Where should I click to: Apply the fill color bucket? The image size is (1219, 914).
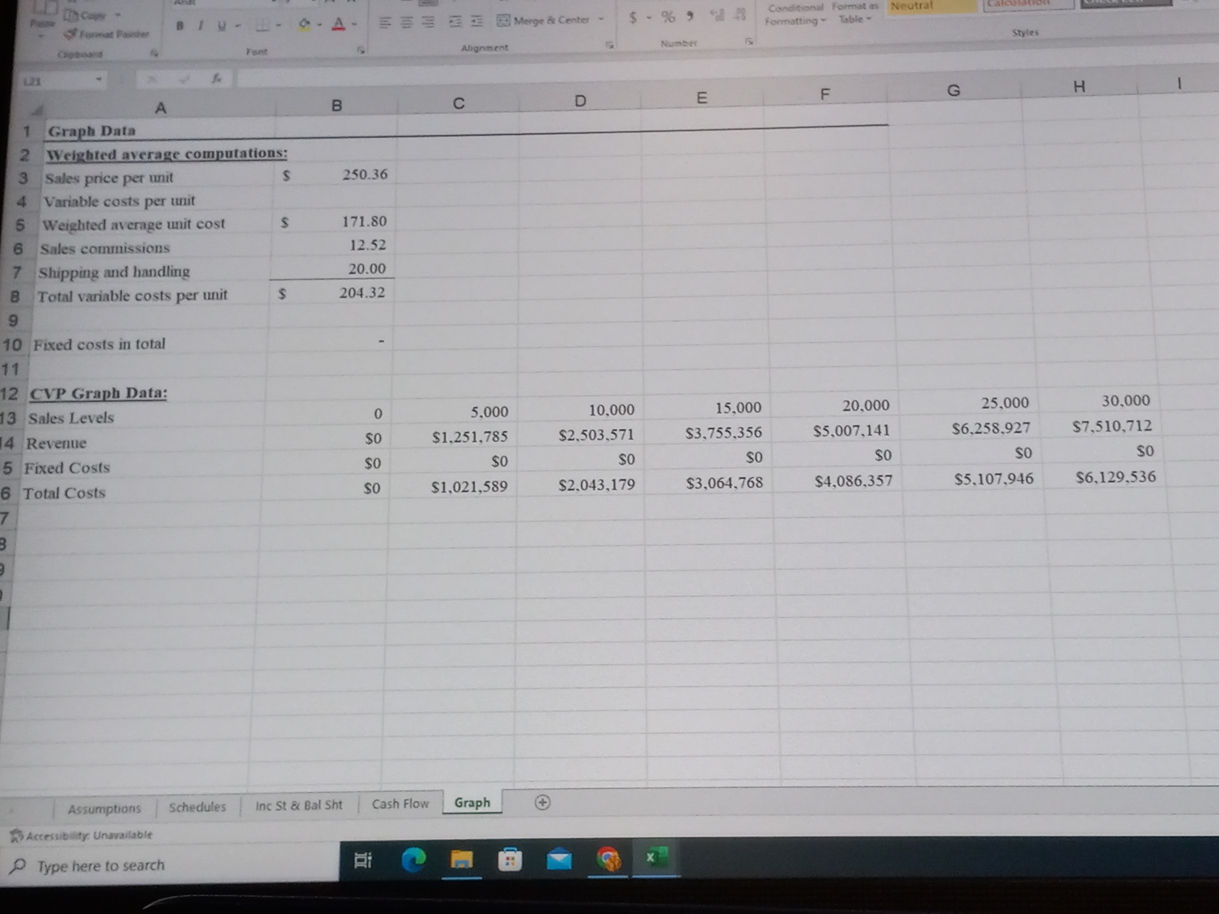pos(304,24)
